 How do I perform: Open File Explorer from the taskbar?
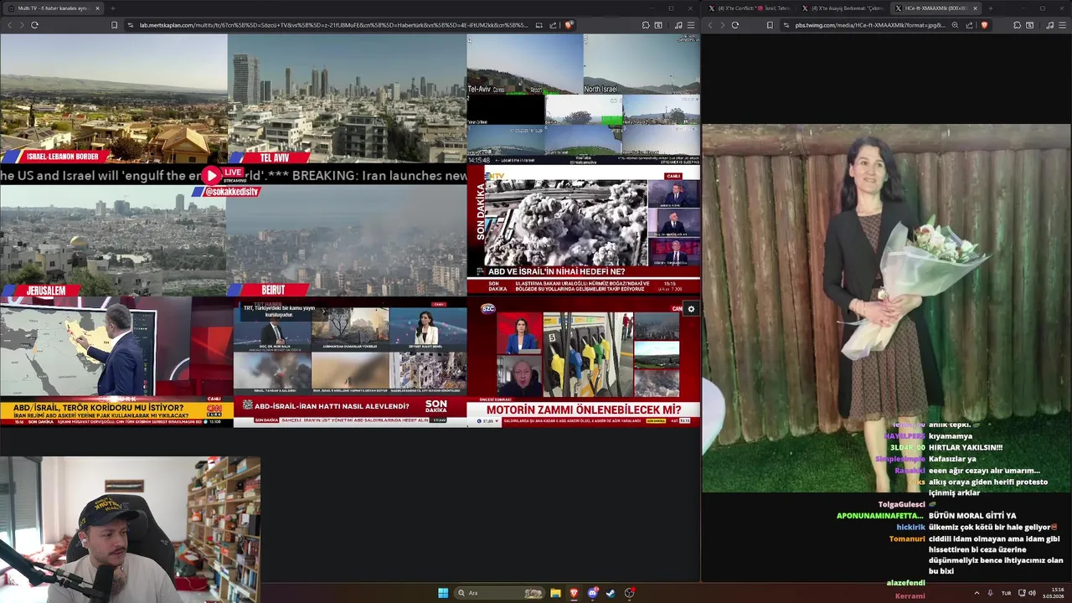pos(555,593)
